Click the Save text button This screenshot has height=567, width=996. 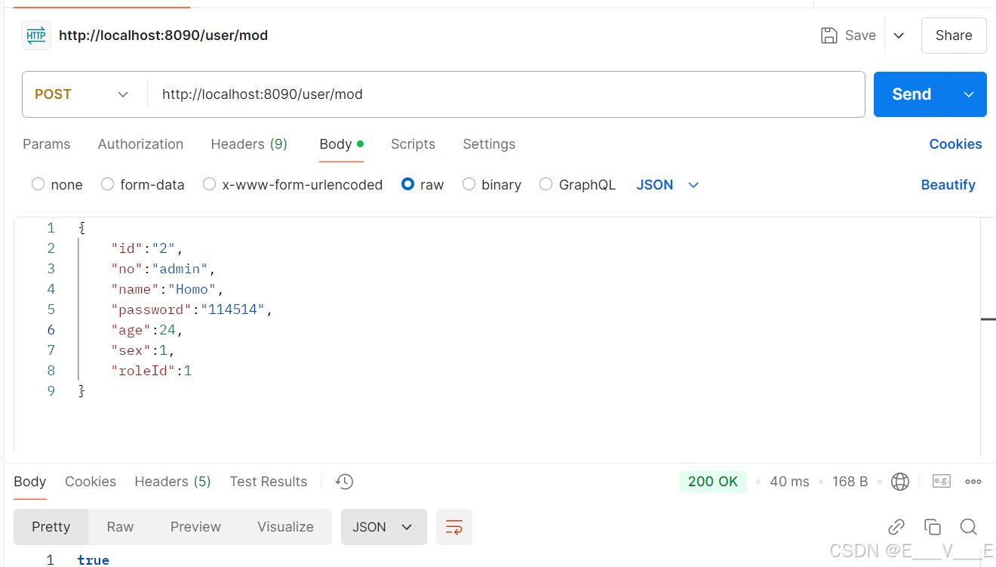860,35
